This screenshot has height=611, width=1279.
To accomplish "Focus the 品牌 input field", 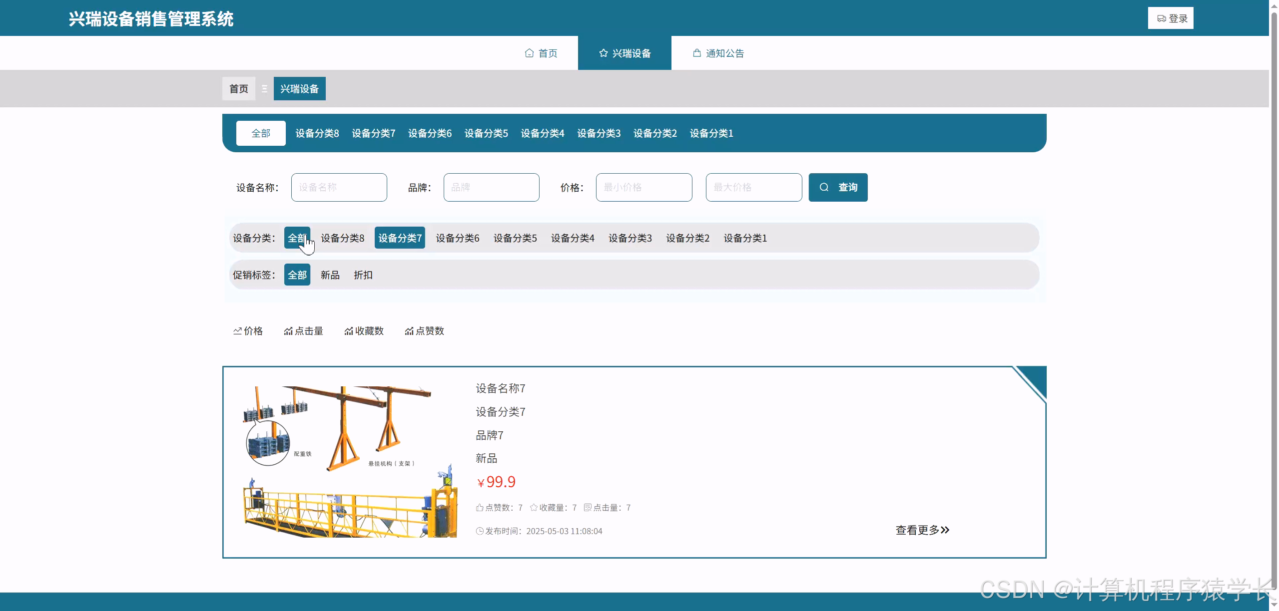I will 492,187.
